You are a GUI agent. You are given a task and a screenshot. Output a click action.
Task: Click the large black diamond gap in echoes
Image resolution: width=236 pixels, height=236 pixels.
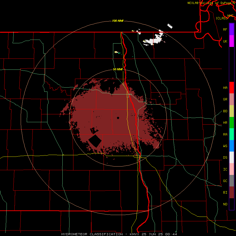pos(95,141)
